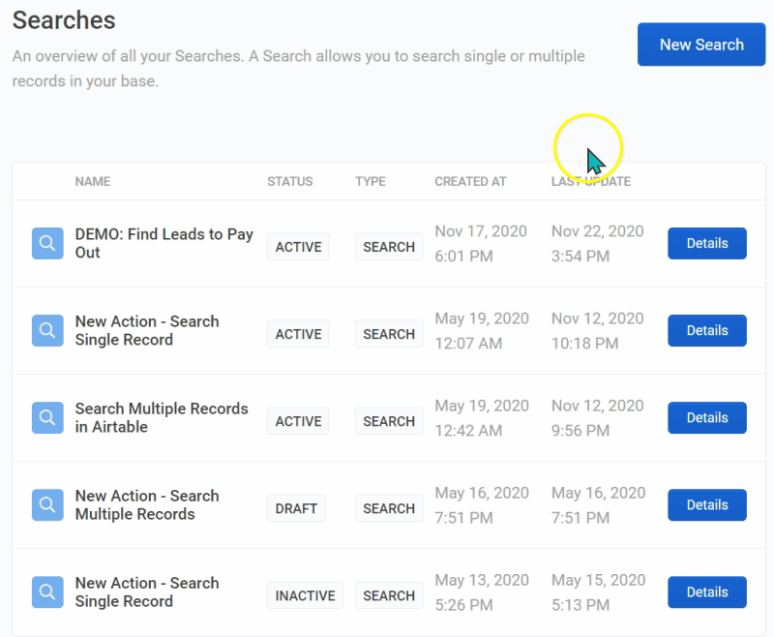View Details of Search Multiple Records in Airtable
This screenshot has height=637, width=774.
coord(706,417)
